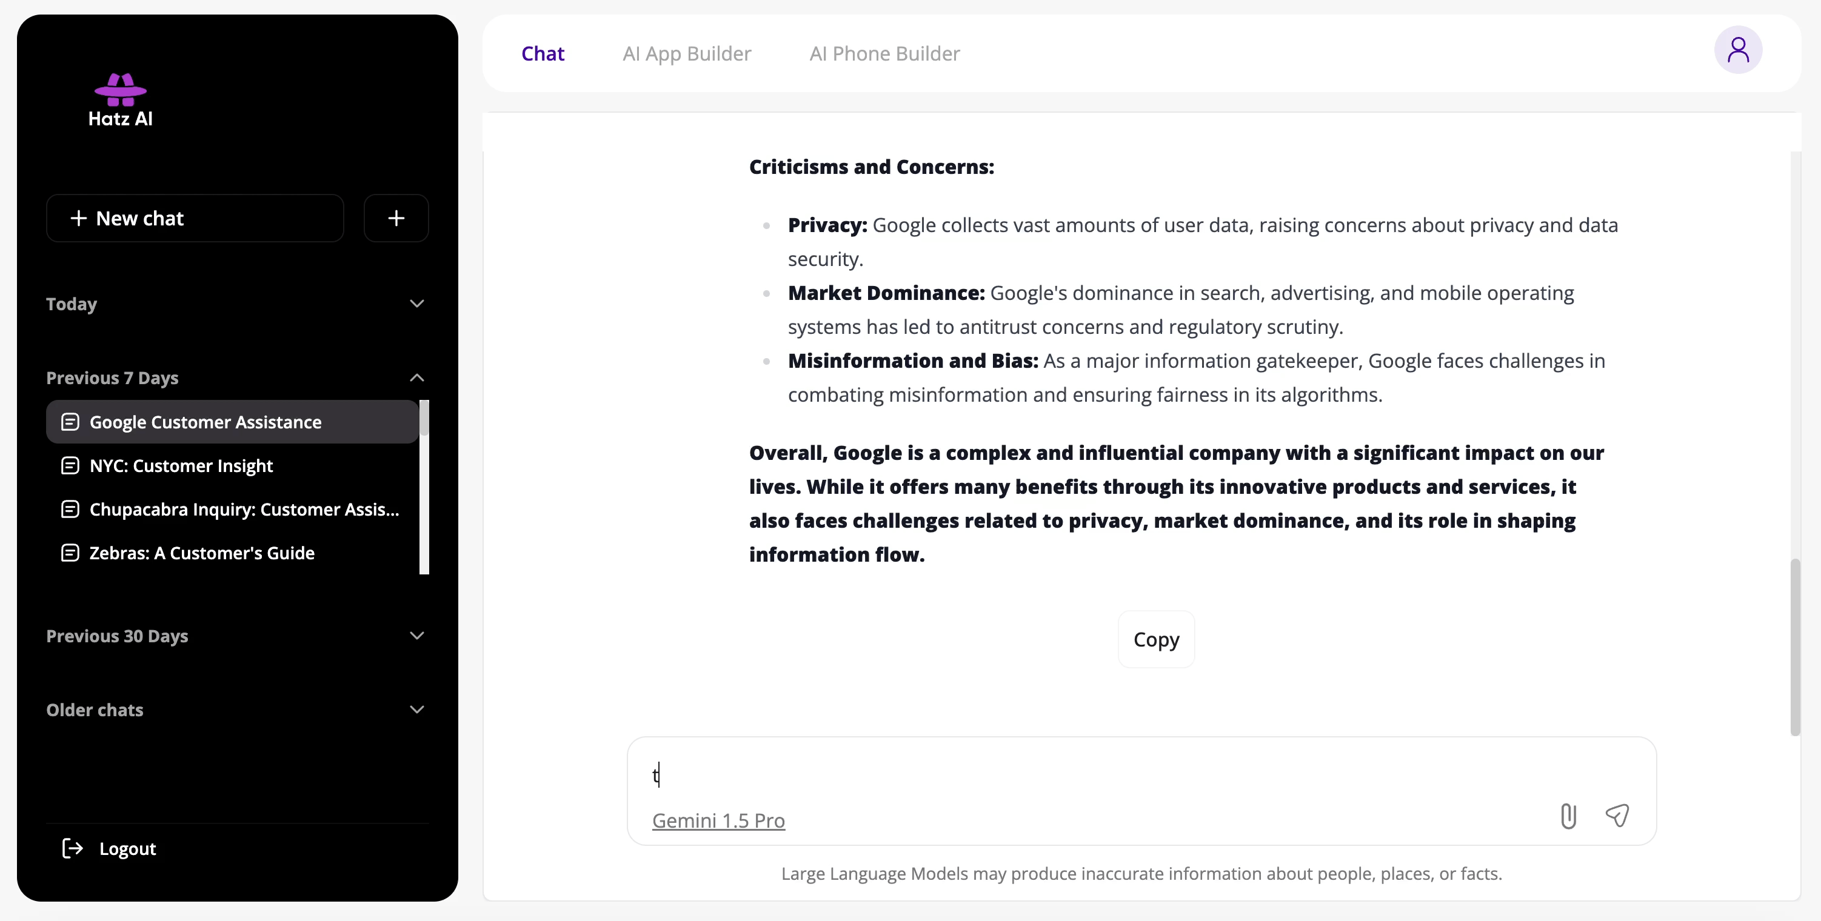Open the Zebras: A Customer's Guide chat

click(233, 553)
